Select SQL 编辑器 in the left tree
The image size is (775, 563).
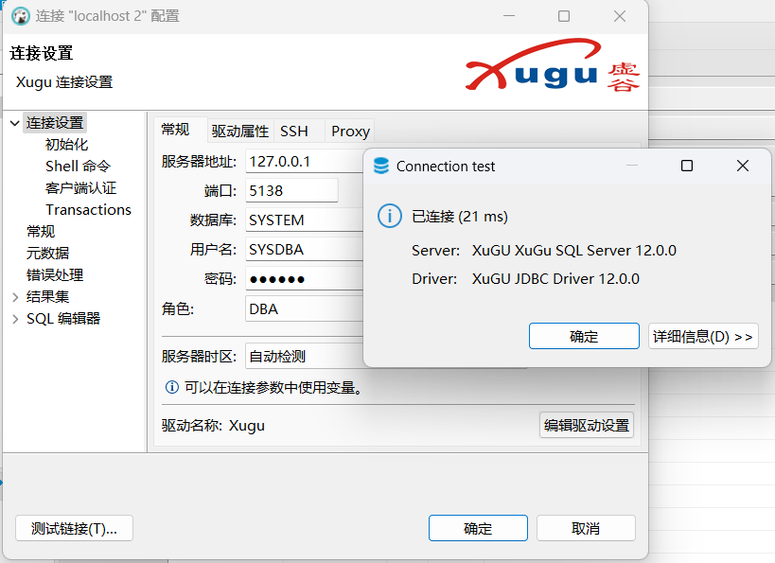click(63, 318)
